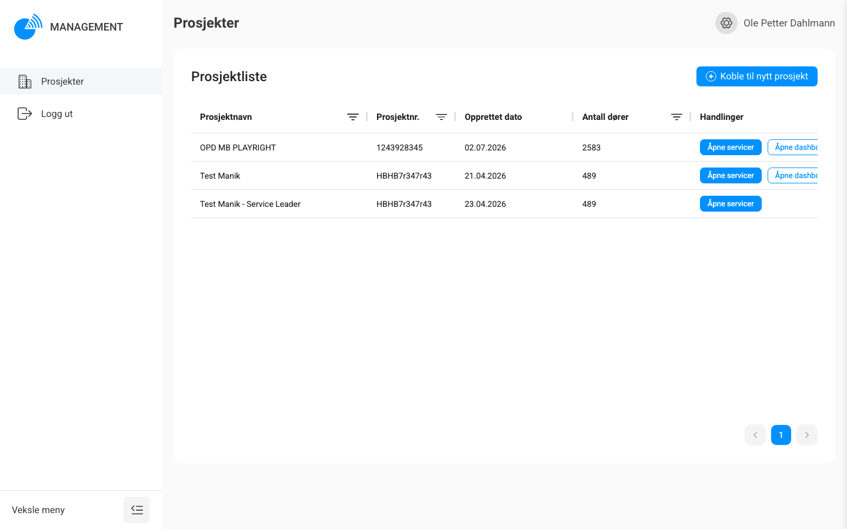This screenshot has height=529, width=847.
Task: Click the Management logo icon
Action: [28, 26]
